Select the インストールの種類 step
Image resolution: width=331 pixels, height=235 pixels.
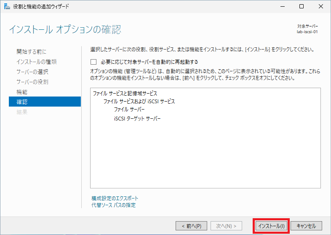point(37,62)
